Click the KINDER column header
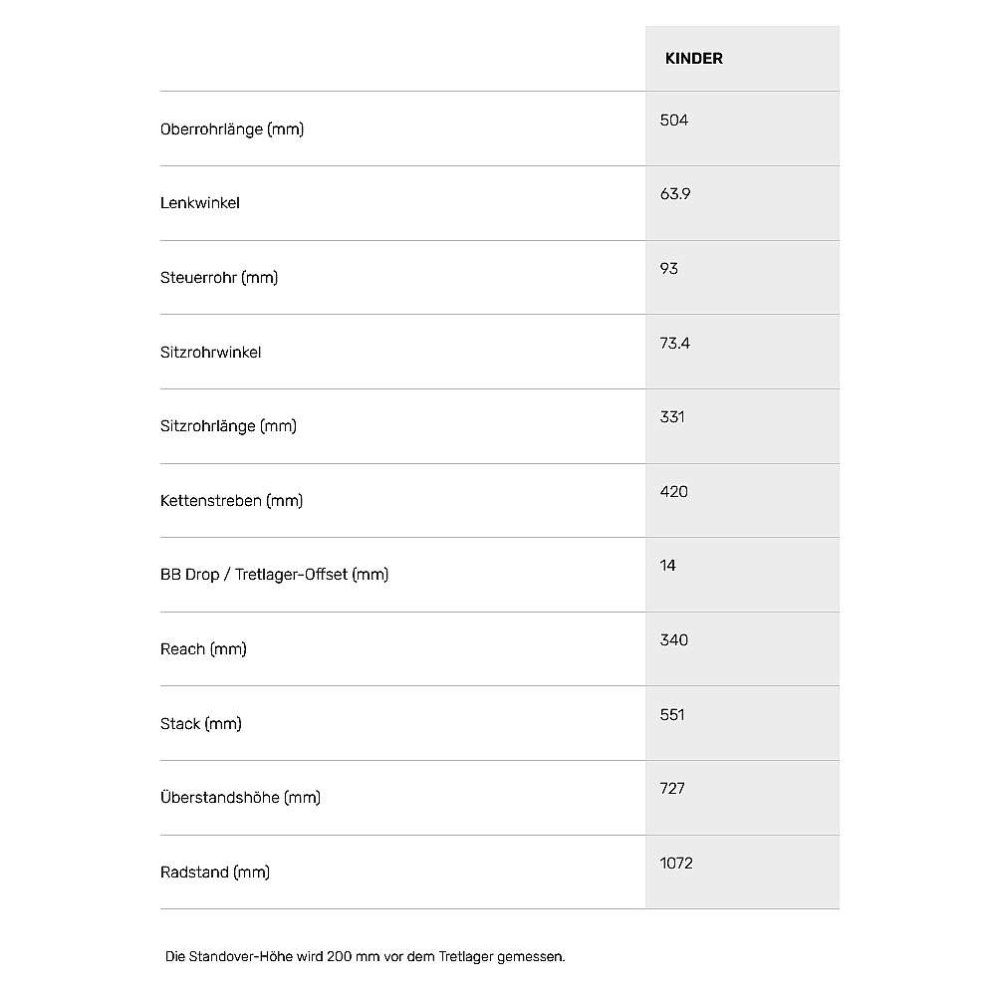996x996 pixels. [693, 59]
